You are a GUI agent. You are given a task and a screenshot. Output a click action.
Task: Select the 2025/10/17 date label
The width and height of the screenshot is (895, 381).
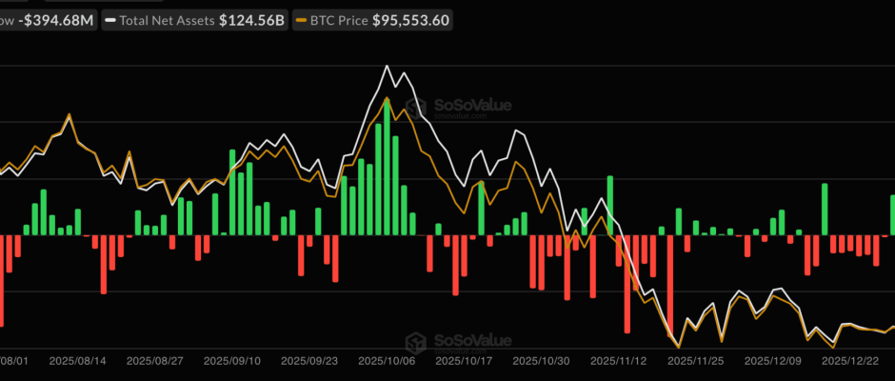466,362
